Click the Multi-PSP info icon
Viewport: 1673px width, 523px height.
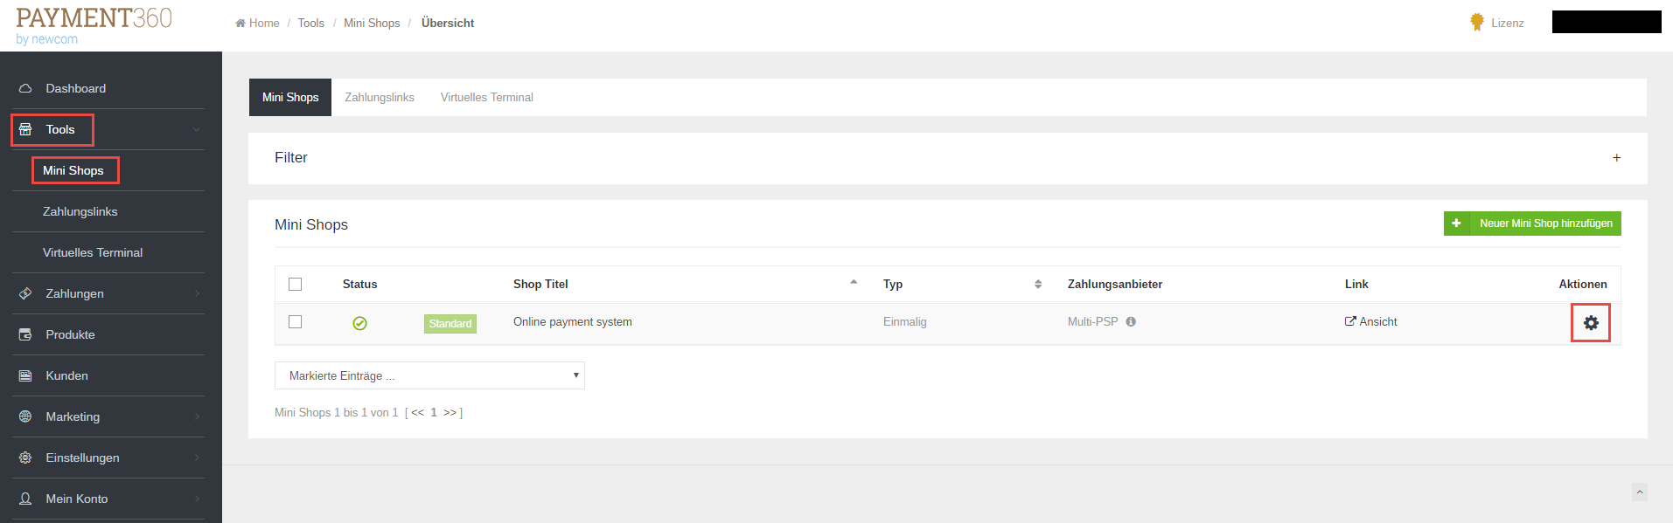click(x=1131, y=322)
